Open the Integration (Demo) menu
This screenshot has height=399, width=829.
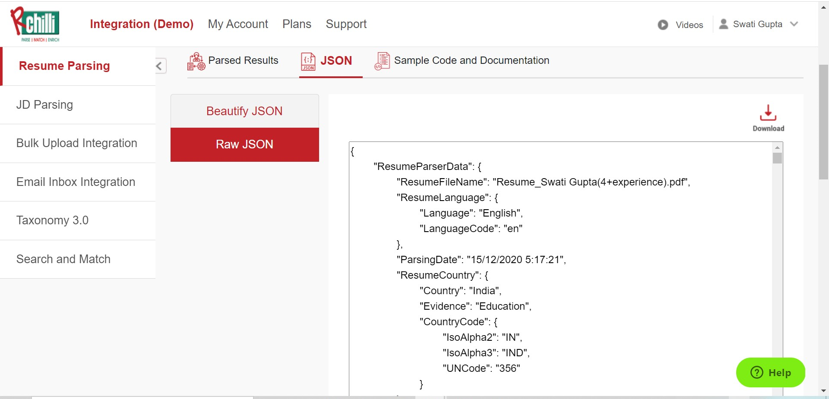click(x=142, y=24)
